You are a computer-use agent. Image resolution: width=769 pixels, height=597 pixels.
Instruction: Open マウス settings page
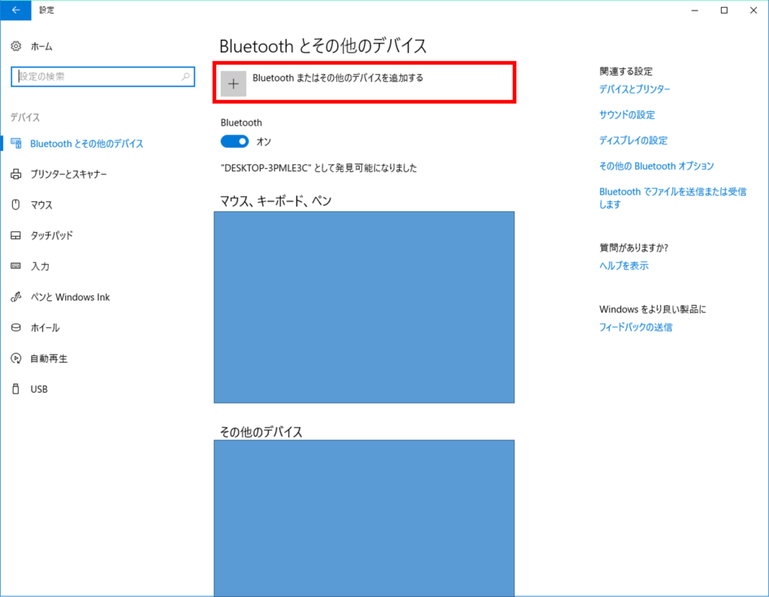click(41, 204)
